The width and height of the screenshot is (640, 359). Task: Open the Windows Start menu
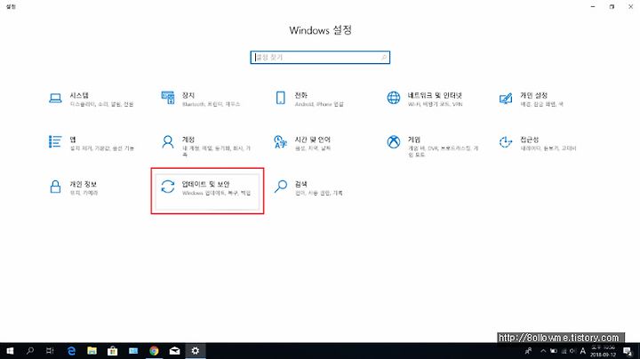(x=10, y=351)
